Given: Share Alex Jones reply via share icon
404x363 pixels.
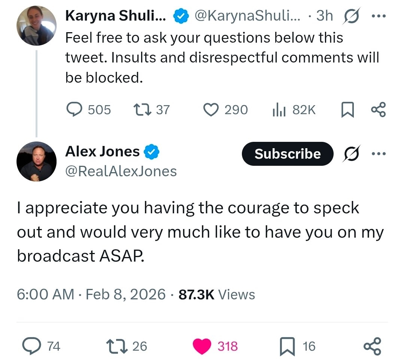Looking at the screenshot, I should pyautogui.click(x=373, y=346).
